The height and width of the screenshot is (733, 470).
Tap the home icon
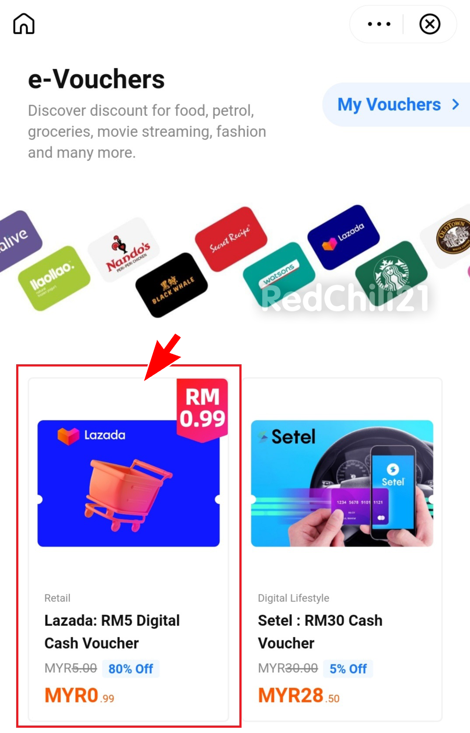(24, 23)
